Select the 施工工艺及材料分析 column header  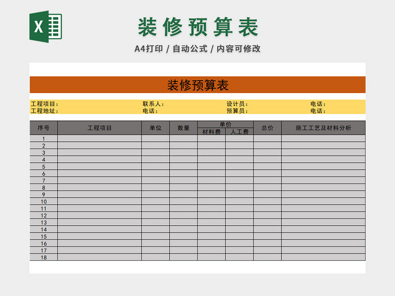click(323, 128)
